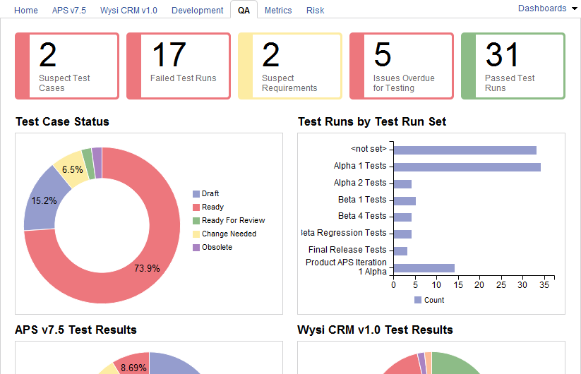
Task: Switch to the Risk tab
Action: click(316, 11)
